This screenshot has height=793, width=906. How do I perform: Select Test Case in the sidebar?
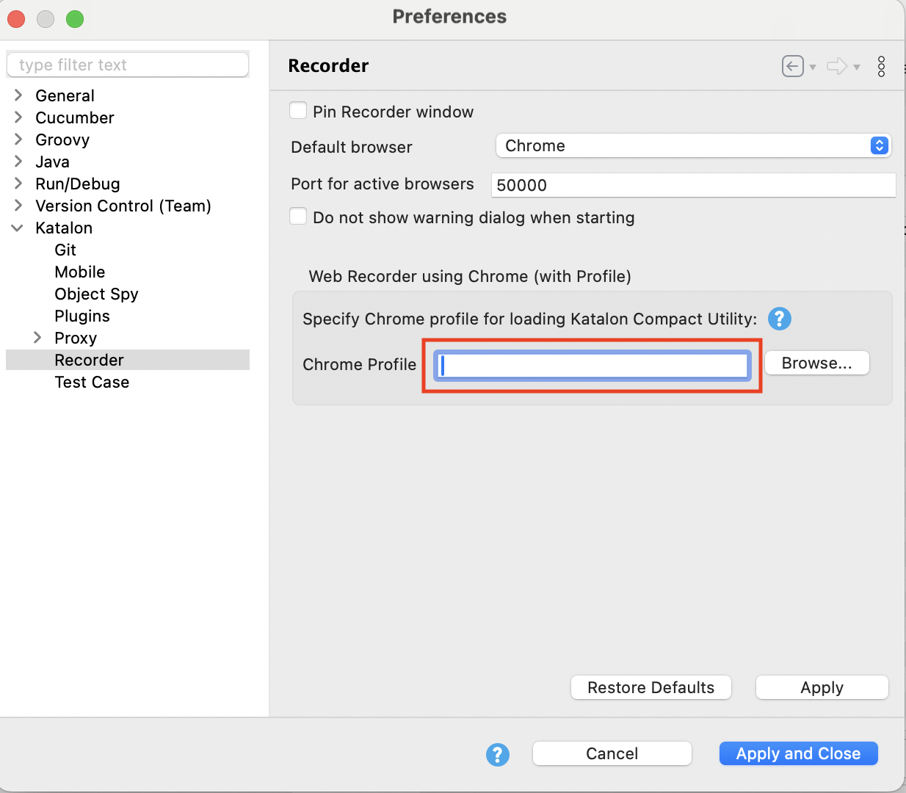[92, 382]
